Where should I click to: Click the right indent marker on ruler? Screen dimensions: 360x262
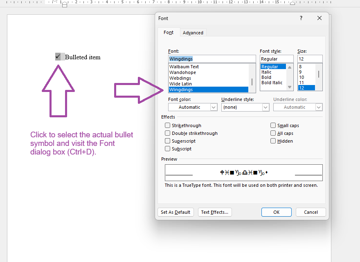[x=292, y=3]
